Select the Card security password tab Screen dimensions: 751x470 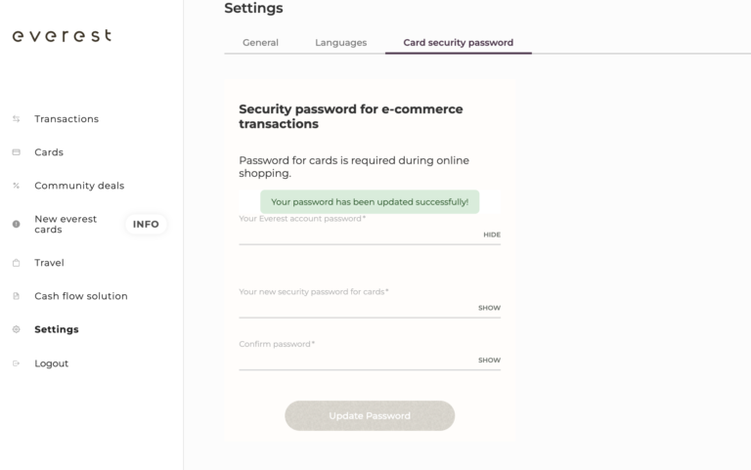[x=458, y=43]
